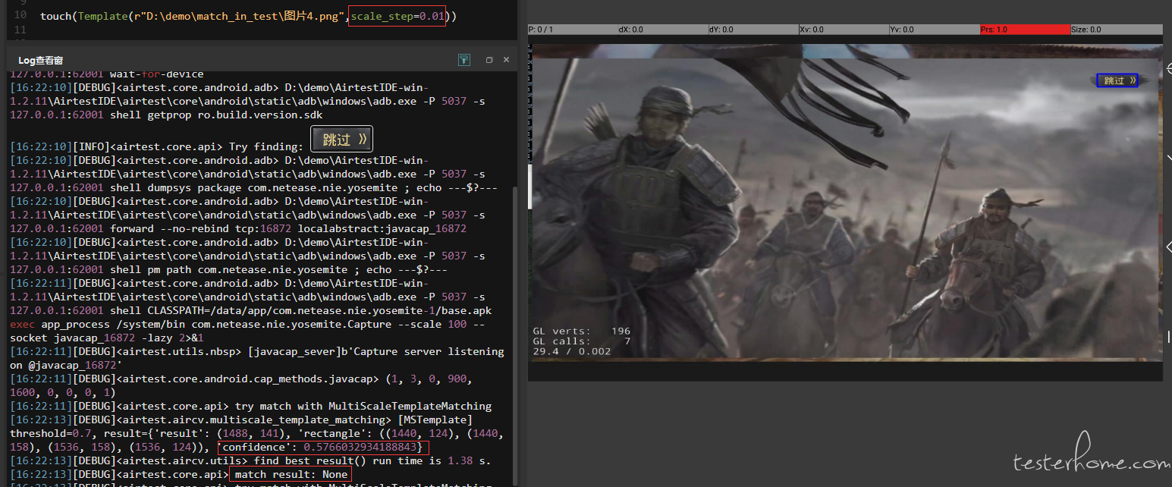The height and width of the screenshot is (487, 1172).
Task: Click the '29.4 / 0.002' FPS overlay text
Action: click(x=571, y=351)
